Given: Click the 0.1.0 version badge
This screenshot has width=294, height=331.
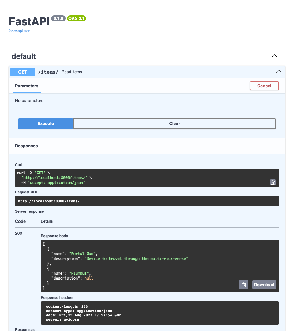Looking at the screenshot, I should tap(58, 18).
